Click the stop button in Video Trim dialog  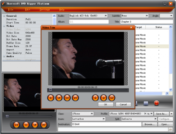click(x=59, y=98)
